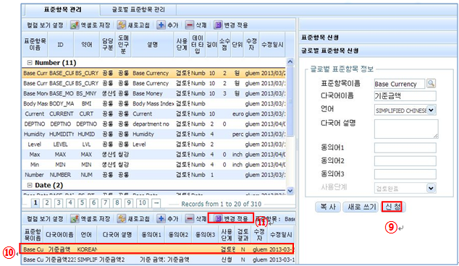The width and height of the screenshot is (459, 266).
Task: Go to page 5 of records
Action: pyautogui.click(x=83, y=202)
